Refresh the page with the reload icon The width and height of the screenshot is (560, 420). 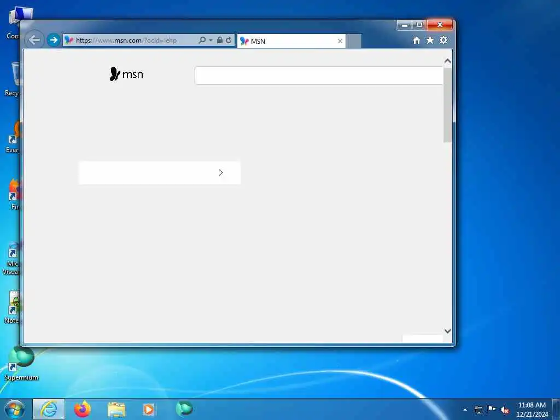229,40
